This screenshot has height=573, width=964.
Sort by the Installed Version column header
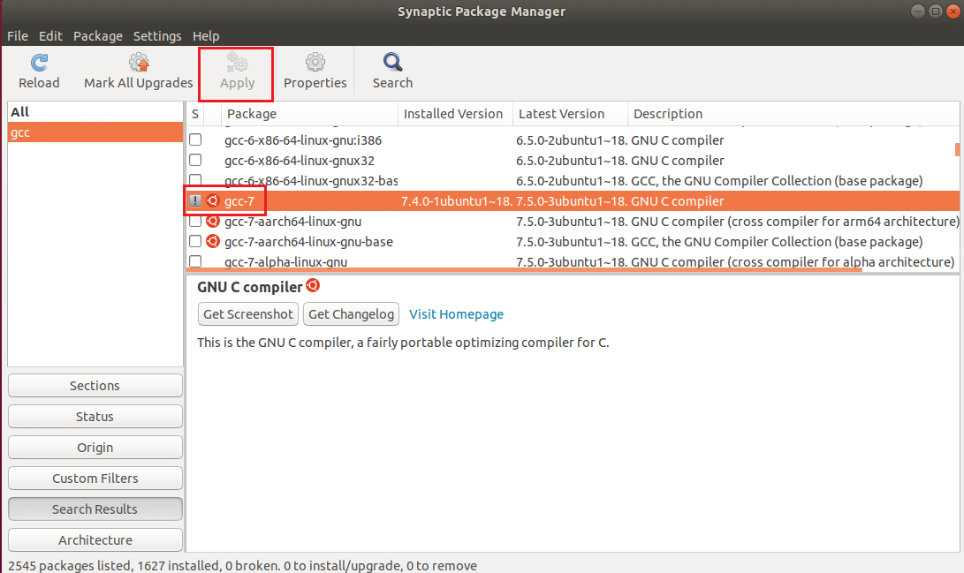pos(453,114)
